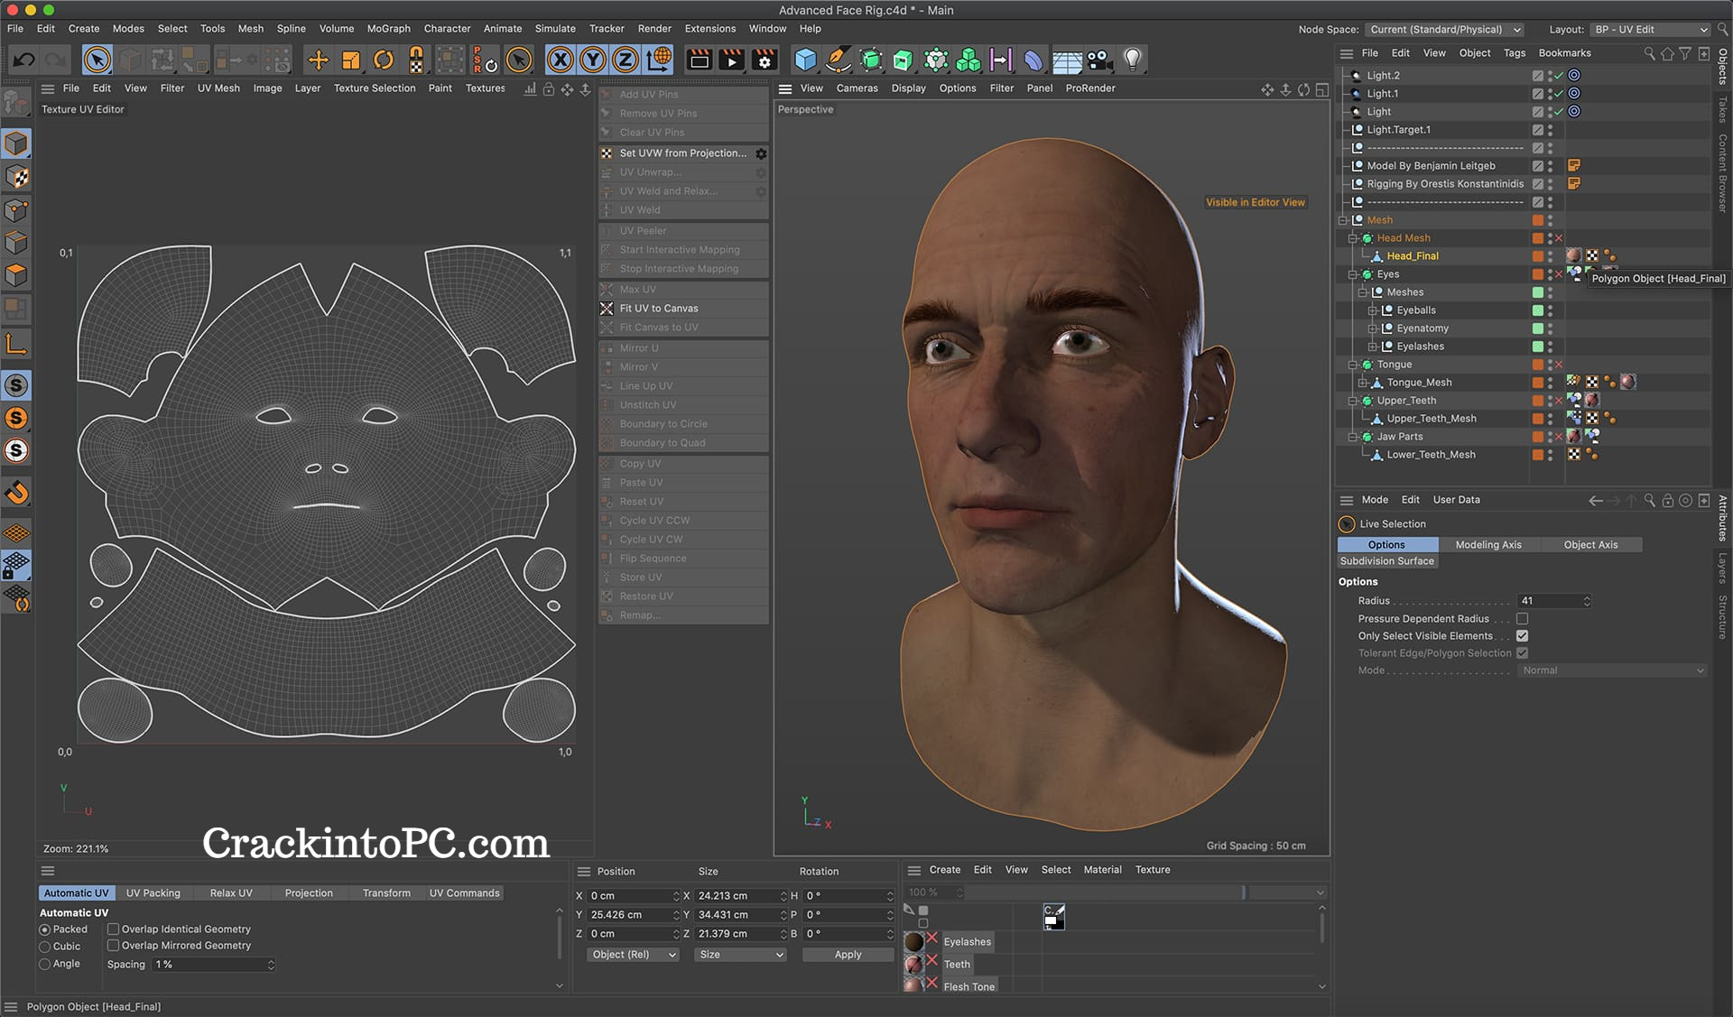Image resolution: width=1733 pixels, height=1017 pixels.
Task: Select the UV Commands tab
Action: (x=464, y=892)
